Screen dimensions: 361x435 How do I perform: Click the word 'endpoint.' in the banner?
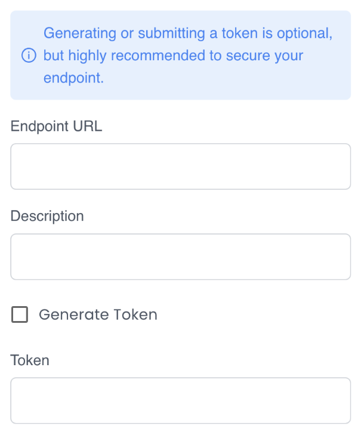tap(73, 78)
